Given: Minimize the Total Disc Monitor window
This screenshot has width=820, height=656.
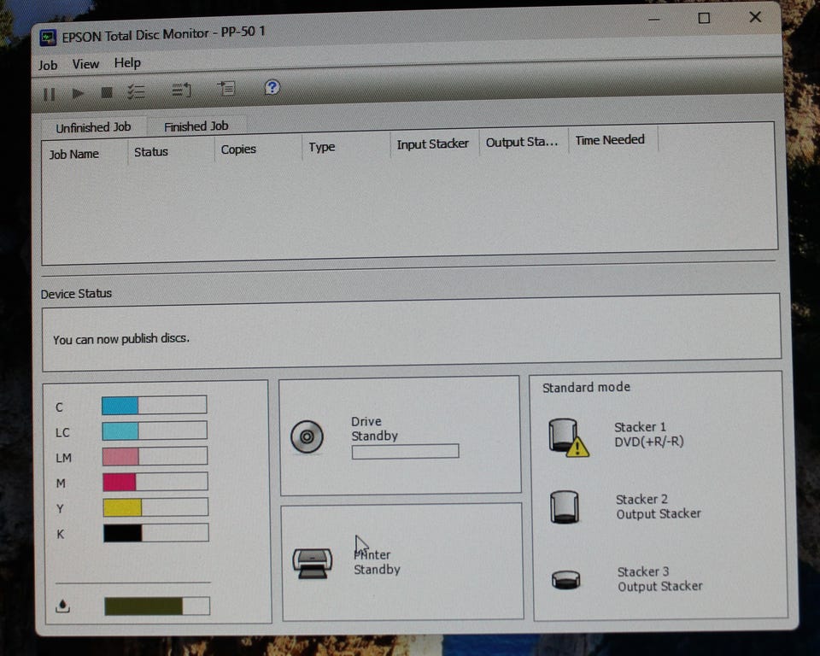Looking at the screenshot, I should click(653, 20).
